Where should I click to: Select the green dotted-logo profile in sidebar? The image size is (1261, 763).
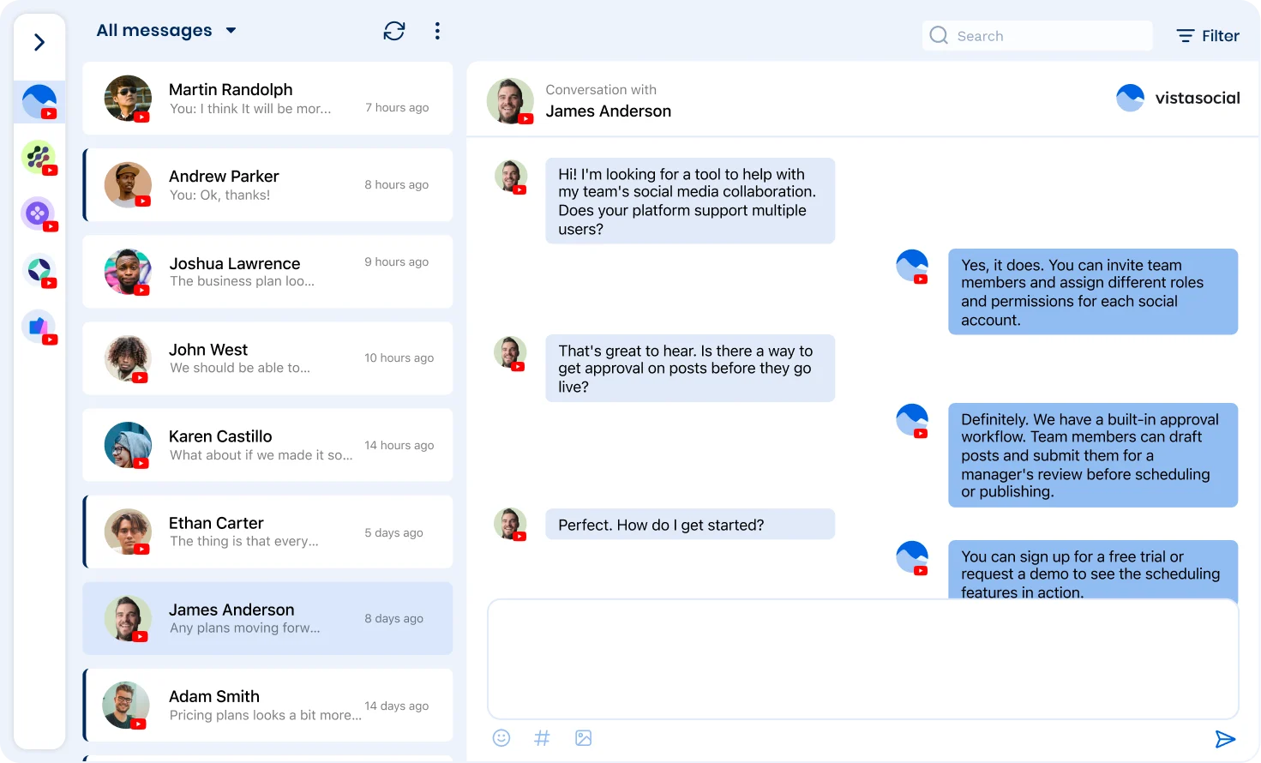pyautogui.click(x=39, y=158)
